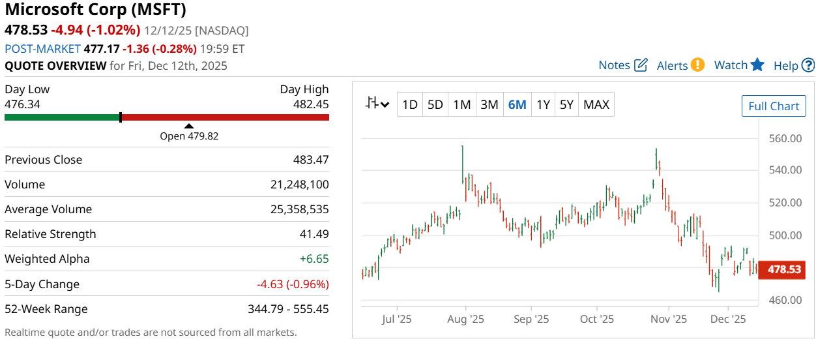The width and height of the screenshot is (816, 341).
Task: Show the 5Y chart range
Action: point(566,104)
